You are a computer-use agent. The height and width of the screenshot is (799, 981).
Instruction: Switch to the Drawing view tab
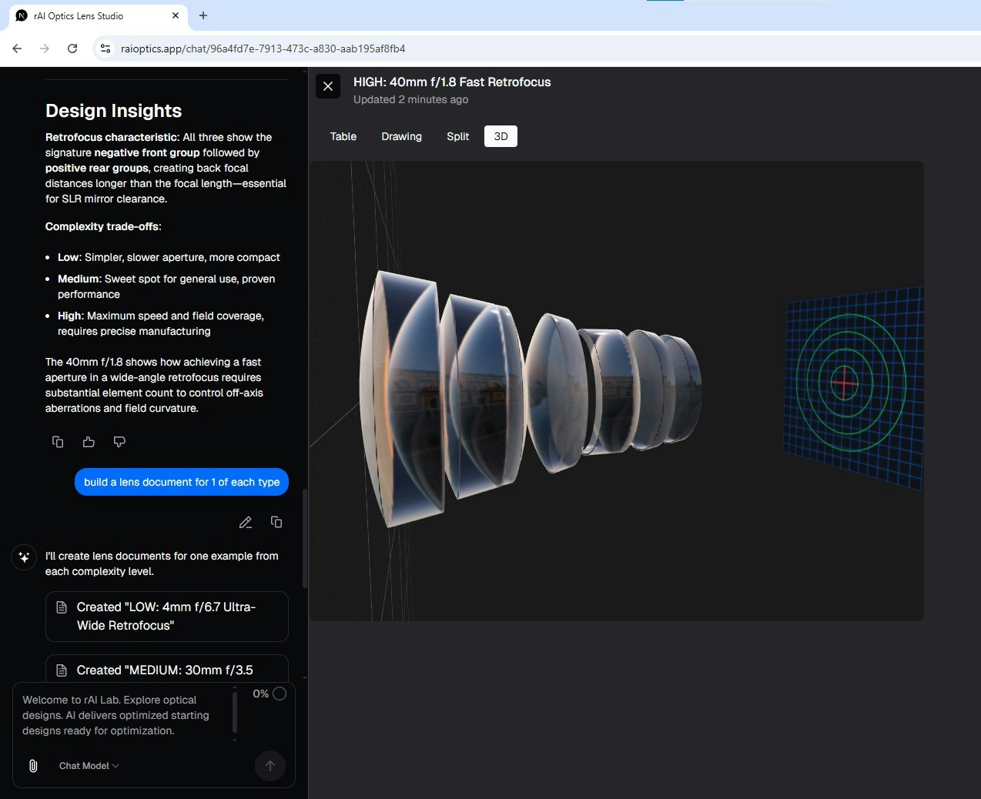(401, 136)
